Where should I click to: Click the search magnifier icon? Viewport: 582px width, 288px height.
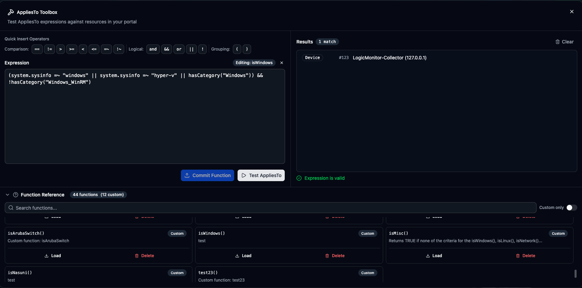(x=11, y=208)
